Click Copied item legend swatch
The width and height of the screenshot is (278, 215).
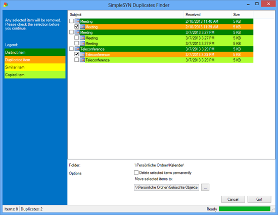35,75
